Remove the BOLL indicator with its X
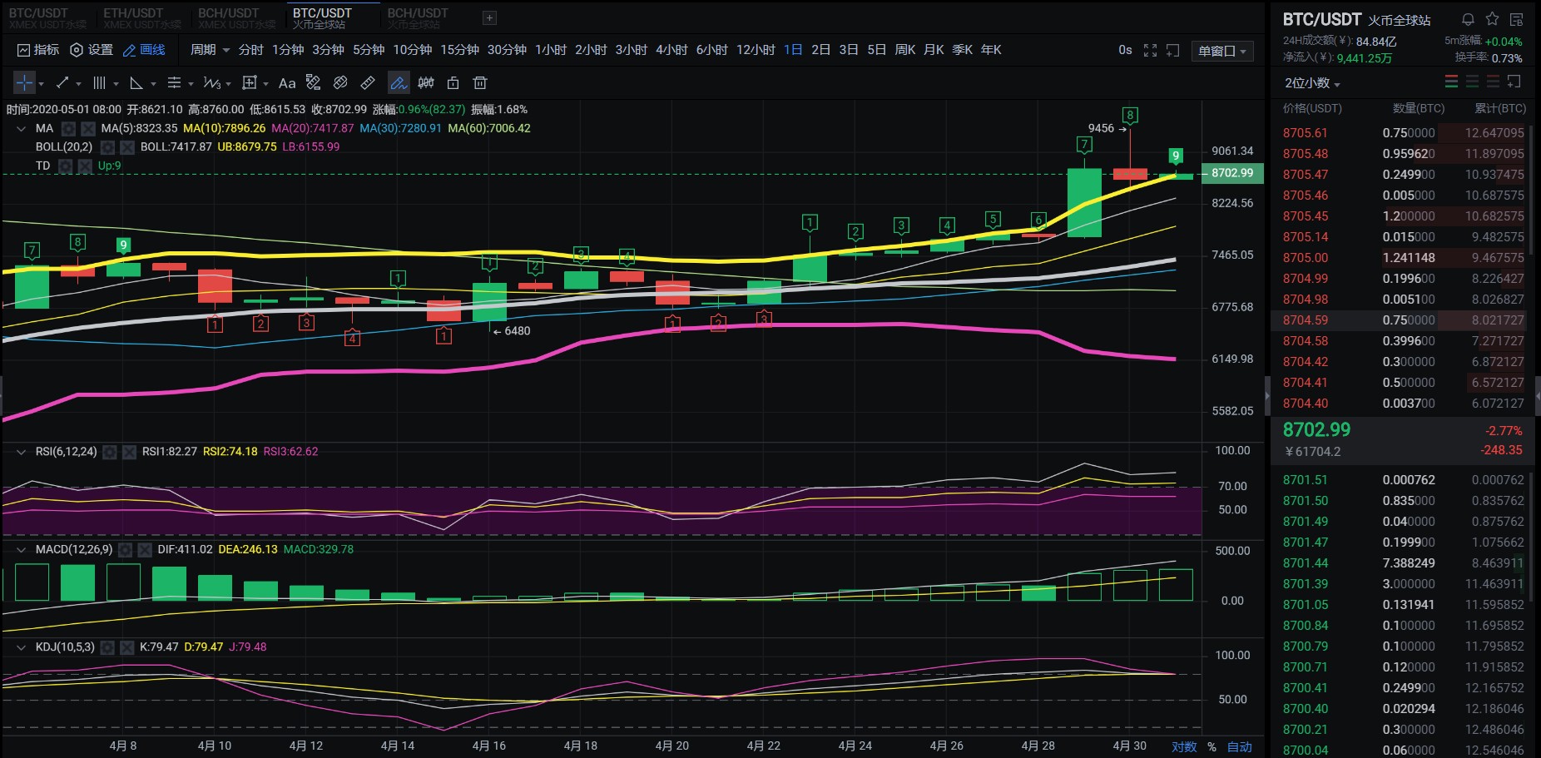This screenshot has width=1541, height=758. pos(127,147)
